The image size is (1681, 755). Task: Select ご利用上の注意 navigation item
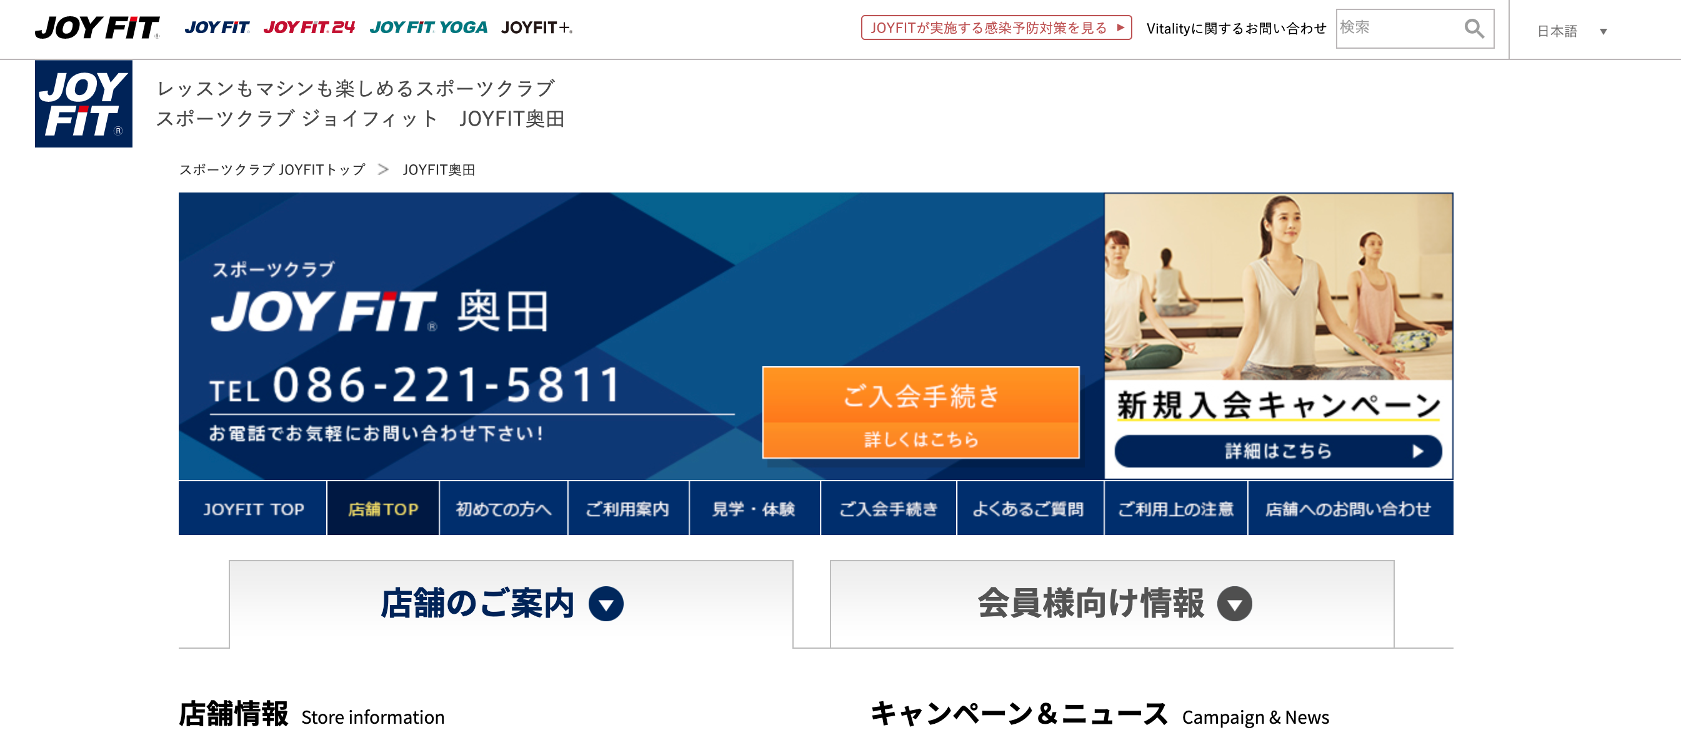[1175, 509]
